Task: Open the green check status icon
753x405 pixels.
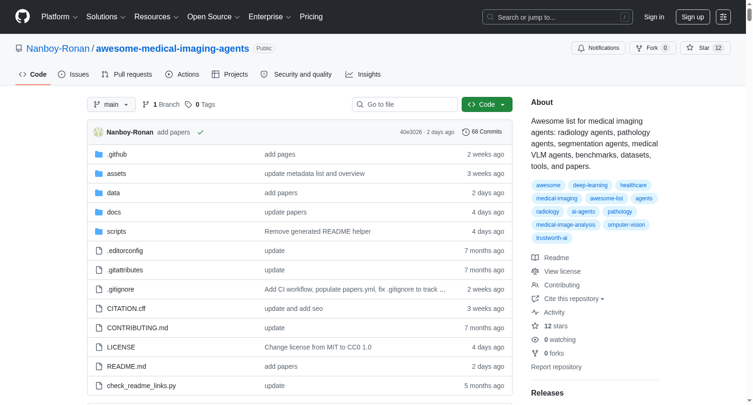Action: pyautogui.click(x=200, y=132)
